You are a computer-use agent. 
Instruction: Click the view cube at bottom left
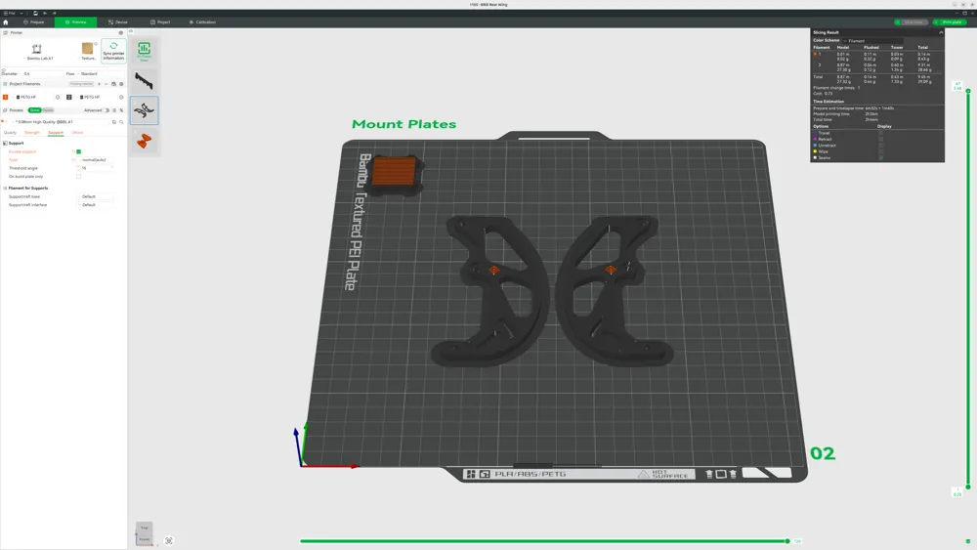click(145, 533)
